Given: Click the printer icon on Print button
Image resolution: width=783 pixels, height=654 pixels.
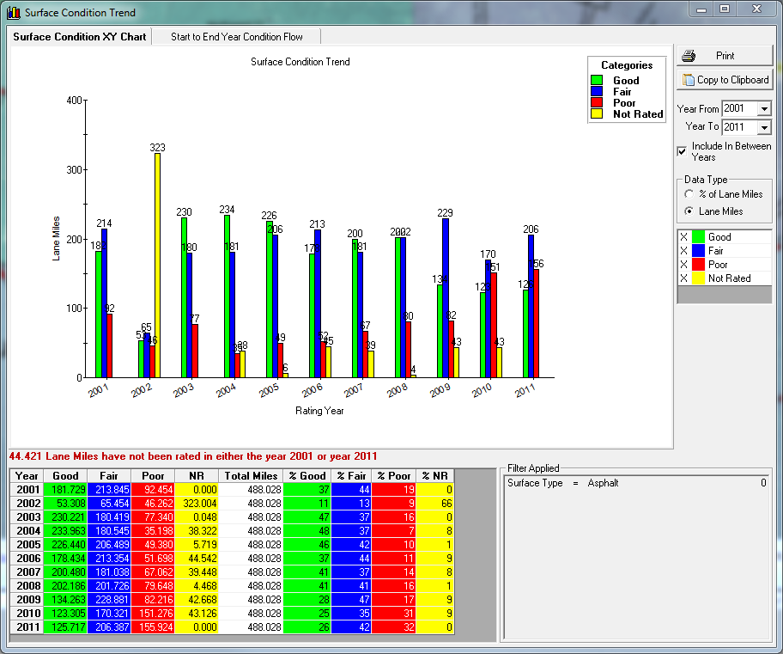Looking at the screenshot, I should (x=689, y=56).
